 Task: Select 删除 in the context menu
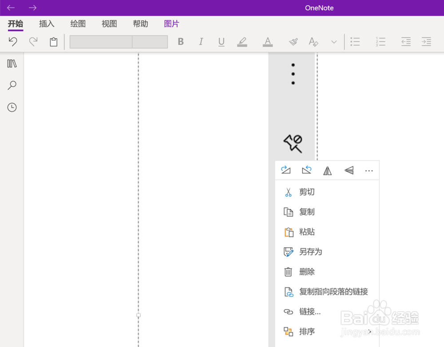327,272
